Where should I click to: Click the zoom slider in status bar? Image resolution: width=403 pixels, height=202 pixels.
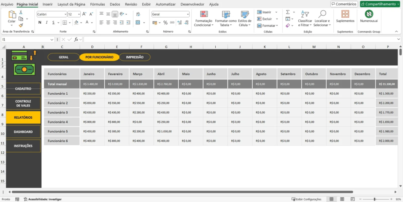click(x=374, y=199)
